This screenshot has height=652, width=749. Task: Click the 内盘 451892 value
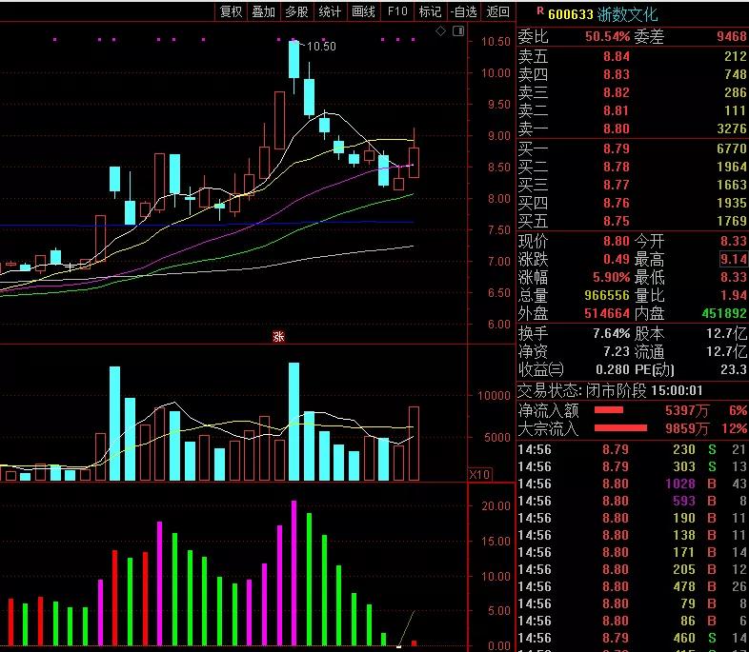pyautogui.click(x=724, y=313)
